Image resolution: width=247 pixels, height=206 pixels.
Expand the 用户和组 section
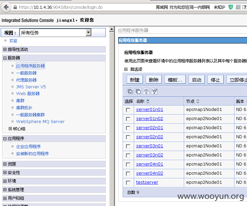[x=5, y=198]
